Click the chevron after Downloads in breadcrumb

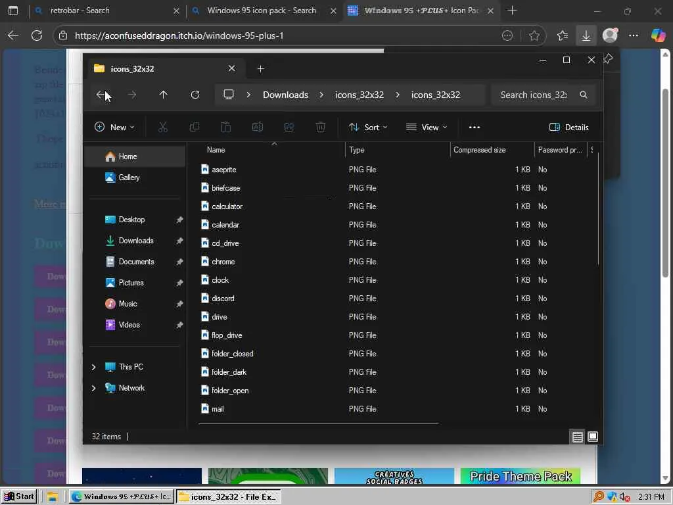click(x=321, y=95)
